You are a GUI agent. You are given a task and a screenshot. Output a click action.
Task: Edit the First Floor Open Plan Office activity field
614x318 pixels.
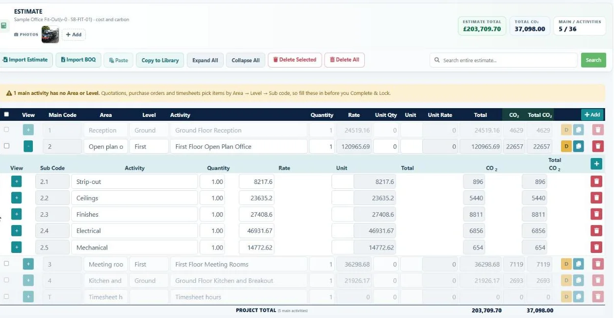tap(239, 146)
